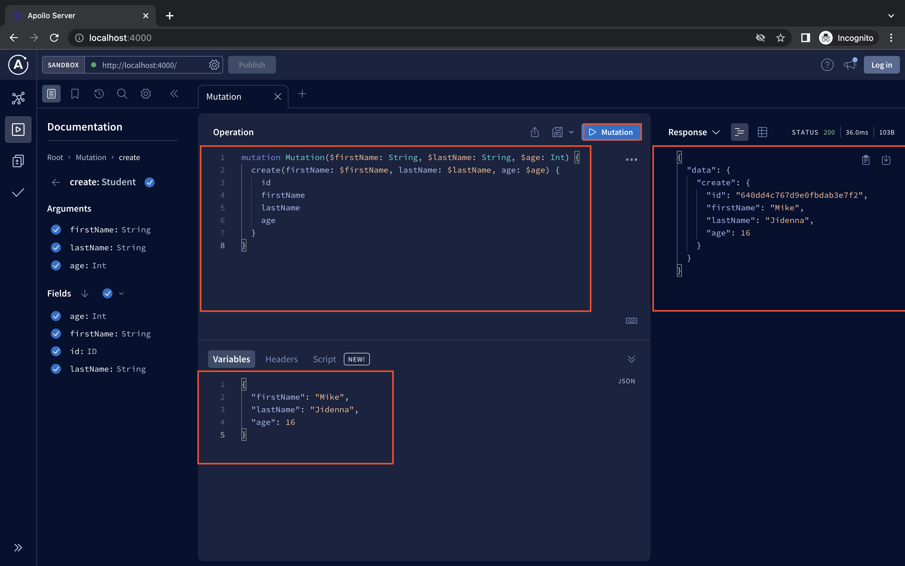The image size is (905, 566).
Task: Toggle the create: Student checkmark
Action: (150, 182)
